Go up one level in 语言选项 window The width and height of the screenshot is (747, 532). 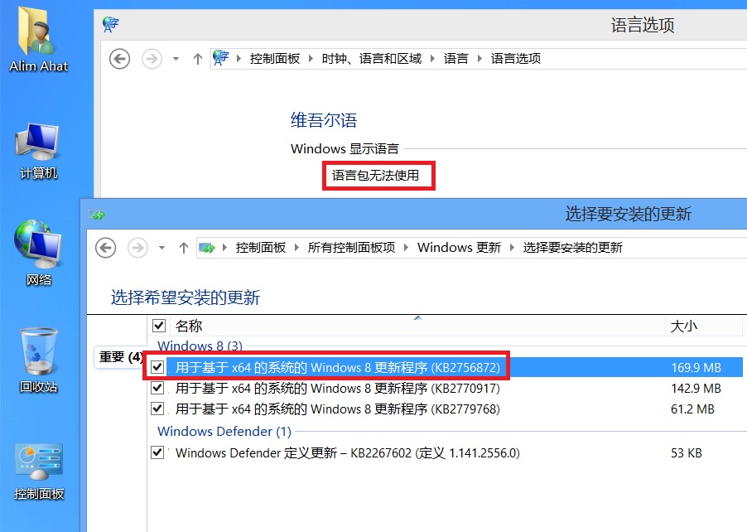tap(198, 59)
